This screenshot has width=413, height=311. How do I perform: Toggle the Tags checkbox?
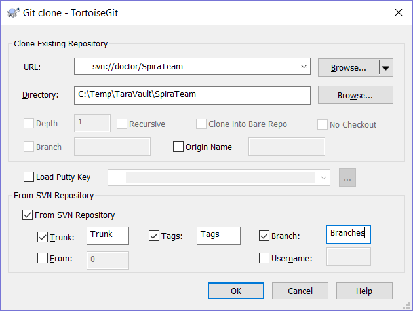[x=155, y=236]
